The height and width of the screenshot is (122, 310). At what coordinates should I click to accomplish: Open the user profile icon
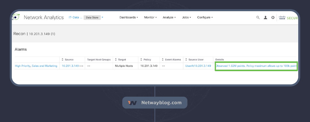coord(266,18)
